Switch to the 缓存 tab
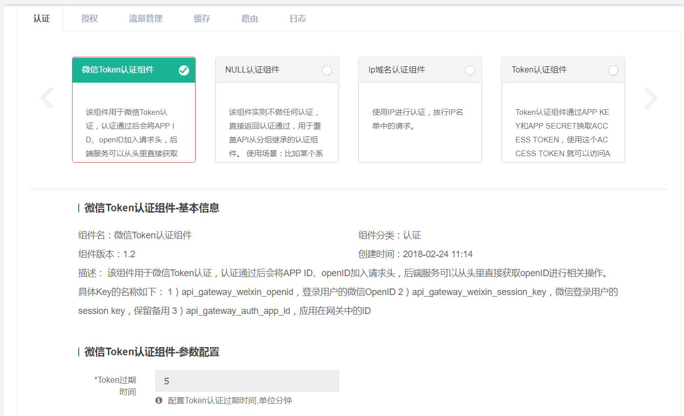Image resolution: width=684 pixels, height=416 pixels. [x=202, y=19]
